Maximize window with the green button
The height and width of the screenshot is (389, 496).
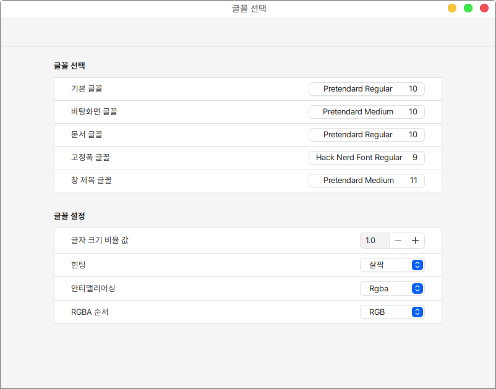pyautogui.click(x=468, y=8)
